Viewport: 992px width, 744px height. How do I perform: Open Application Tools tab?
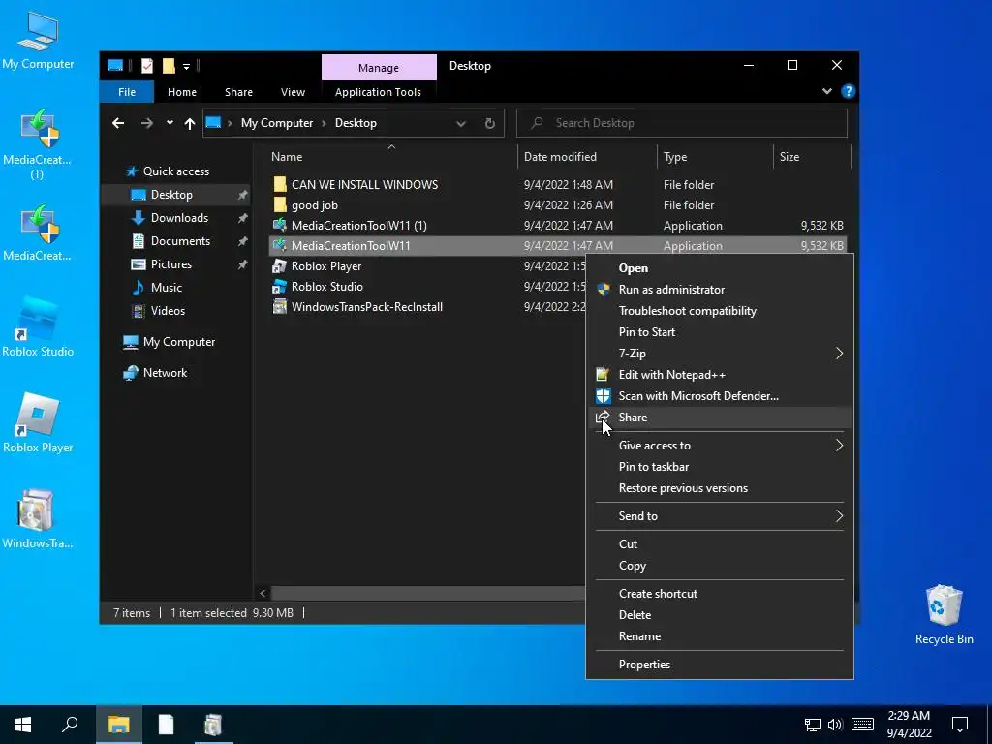click(x=379, y=92)
